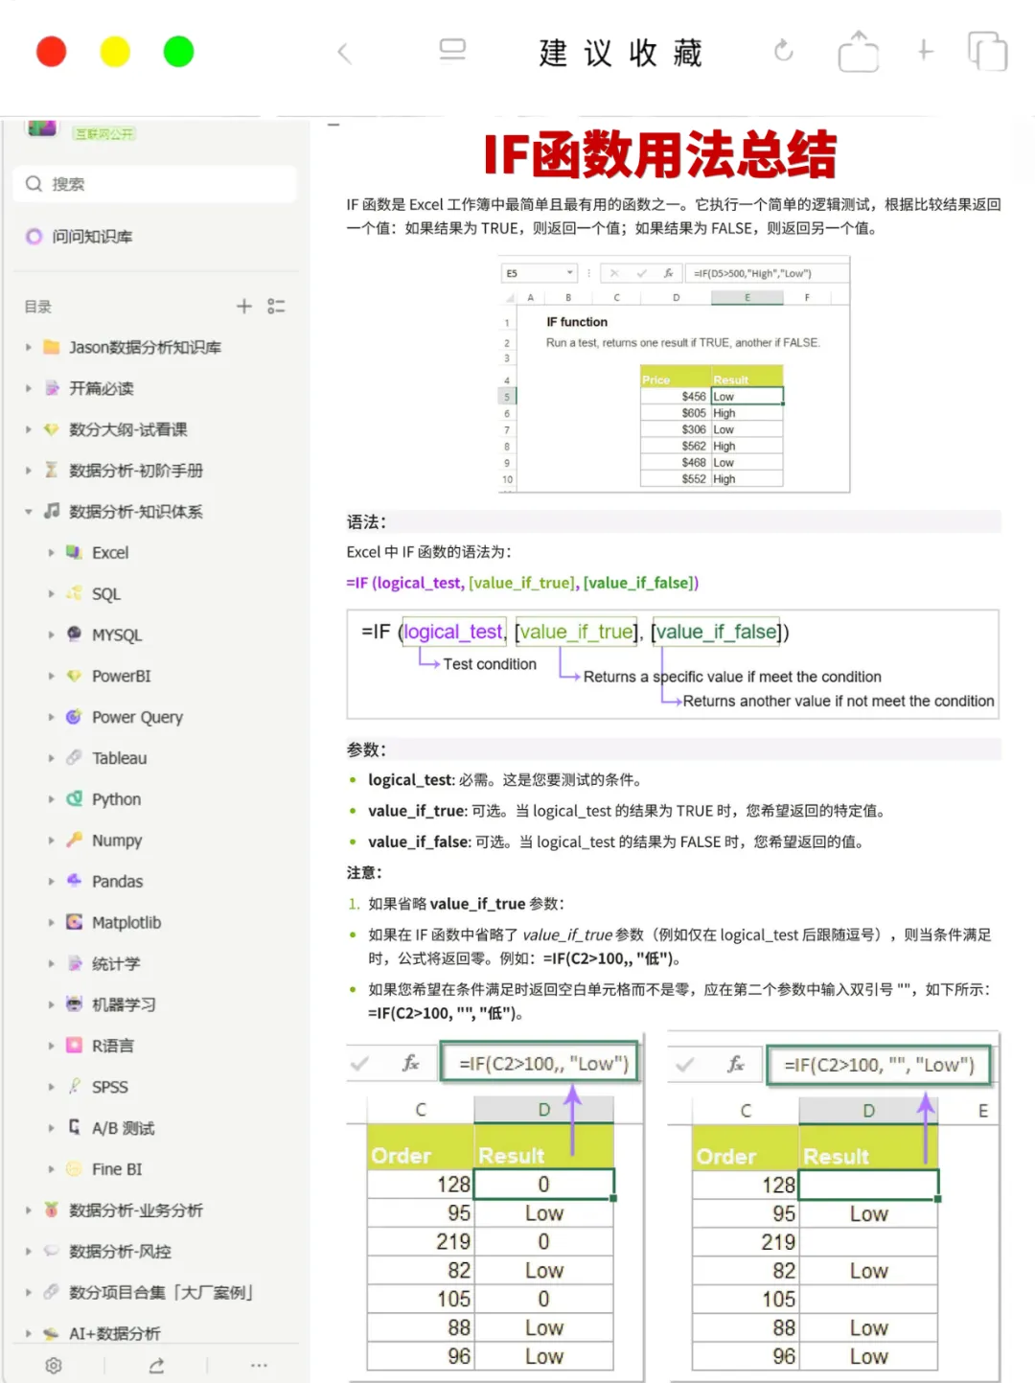
Task: Click the first Excel IF function screenshot
Action: point(675,375)
